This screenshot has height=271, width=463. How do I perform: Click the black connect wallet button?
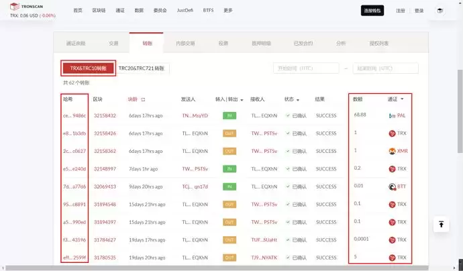[x=372, y=11]
